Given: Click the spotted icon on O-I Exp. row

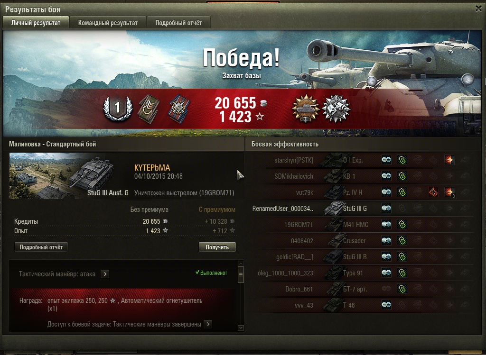Looking at the screenshot, I should [386, 160].
